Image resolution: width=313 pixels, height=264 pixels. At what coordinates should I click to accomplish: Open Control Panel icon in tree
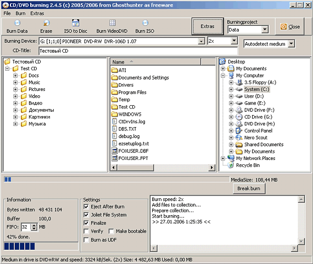238,131
